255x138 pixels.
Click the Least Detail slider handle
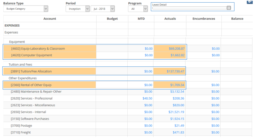(x=228, y=8)
